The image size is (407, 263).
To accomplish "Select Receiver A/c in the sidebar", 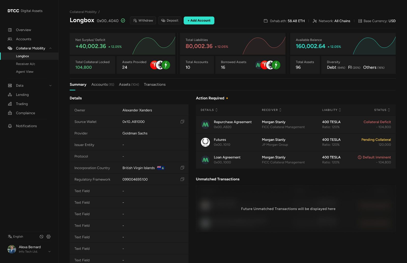I will (x=25, y=64).
